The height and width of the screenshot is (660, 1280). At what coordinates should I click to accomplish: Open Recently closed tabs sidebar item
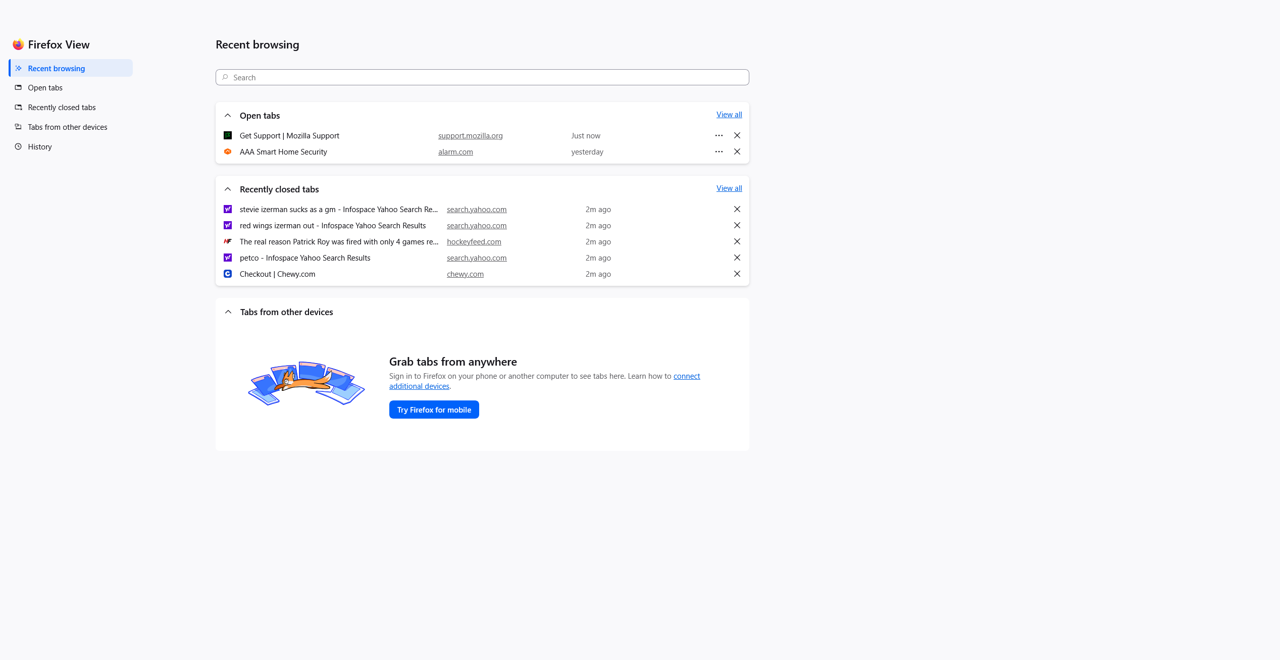pyautogui.click(x=62, y=108)
